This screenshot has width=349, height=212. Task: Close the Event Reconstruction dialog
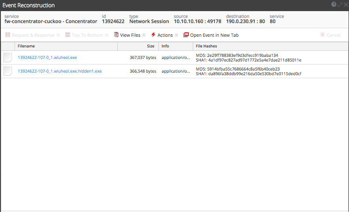point(345,4)
